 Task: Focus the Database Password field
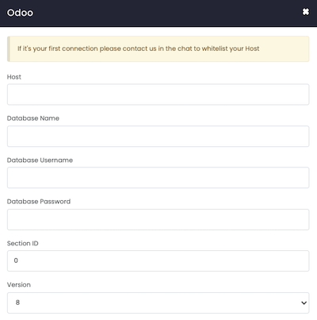coord(158,219)
